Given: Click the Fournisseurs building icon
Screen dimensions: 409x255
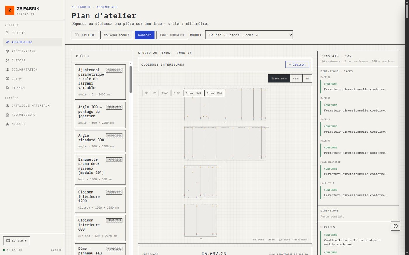Looking at the screenshot, I should tap(8, 115).
